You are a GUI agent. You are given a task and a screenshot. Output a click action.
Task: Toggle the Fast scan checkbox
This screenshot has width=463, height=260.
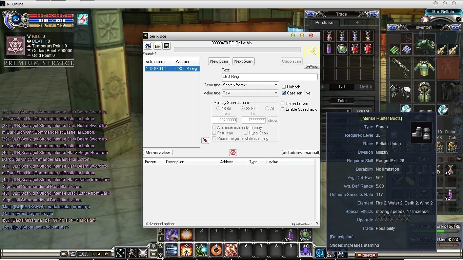tap(214, 133)
